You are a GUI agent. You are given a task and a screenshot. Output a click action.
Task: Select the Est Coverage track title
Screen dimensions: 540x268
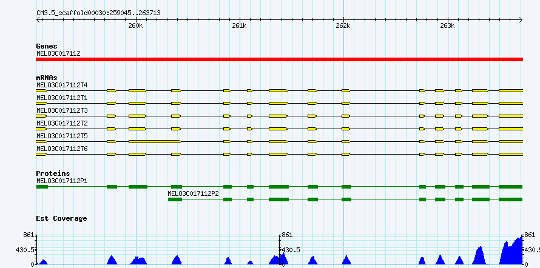[62, 218]
